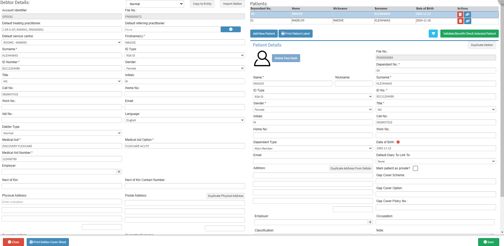Click the link icon for patient MAGGIE
This screenshot has height=246, width=504.
tap(468, 15)
